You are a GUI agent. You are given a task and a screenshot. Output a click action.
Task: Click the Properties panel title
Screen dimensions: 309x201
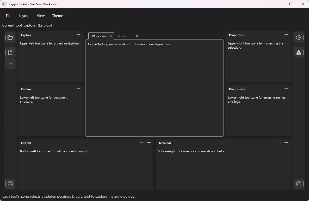click(x=236, y=35)
